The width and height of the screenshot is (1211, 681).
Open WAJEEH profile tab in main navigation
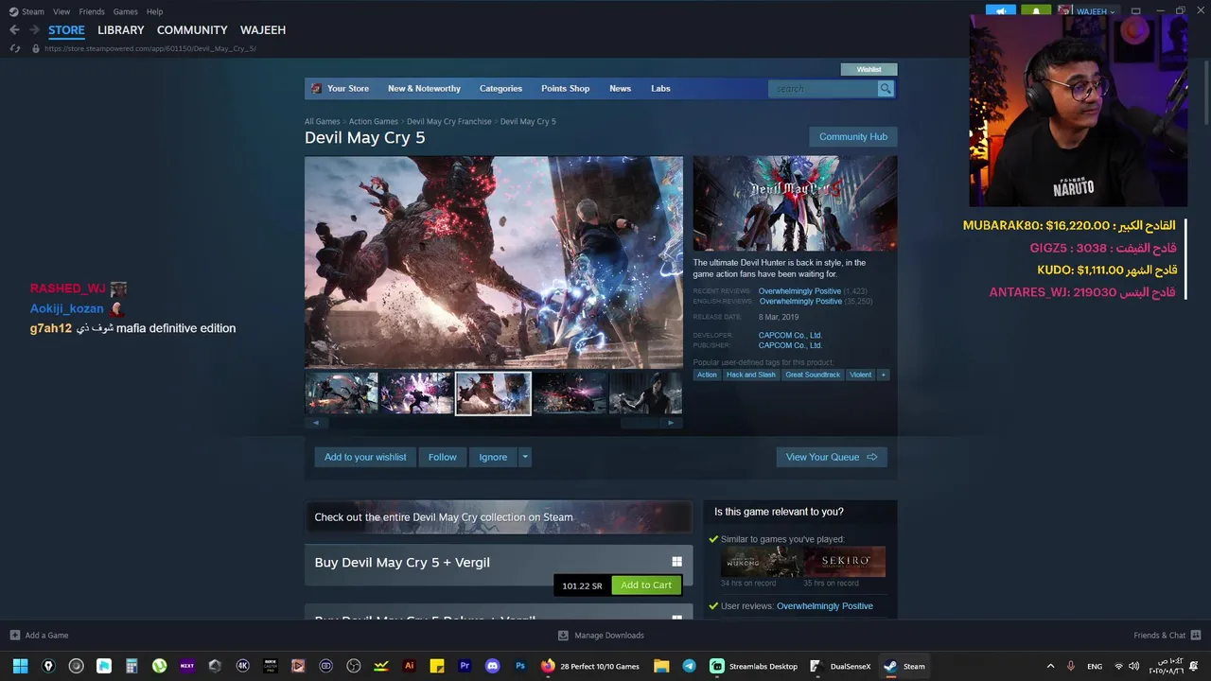pyautogui.click(x=263, y=30)
